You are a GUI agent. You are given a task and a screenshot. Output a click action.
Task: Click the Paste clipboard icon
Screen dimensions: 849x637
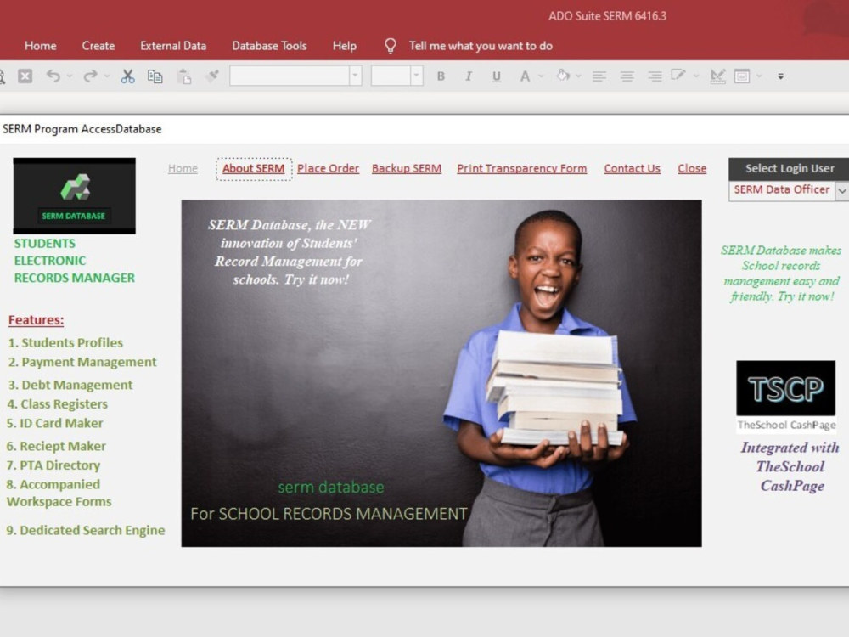tap(184, 76)
